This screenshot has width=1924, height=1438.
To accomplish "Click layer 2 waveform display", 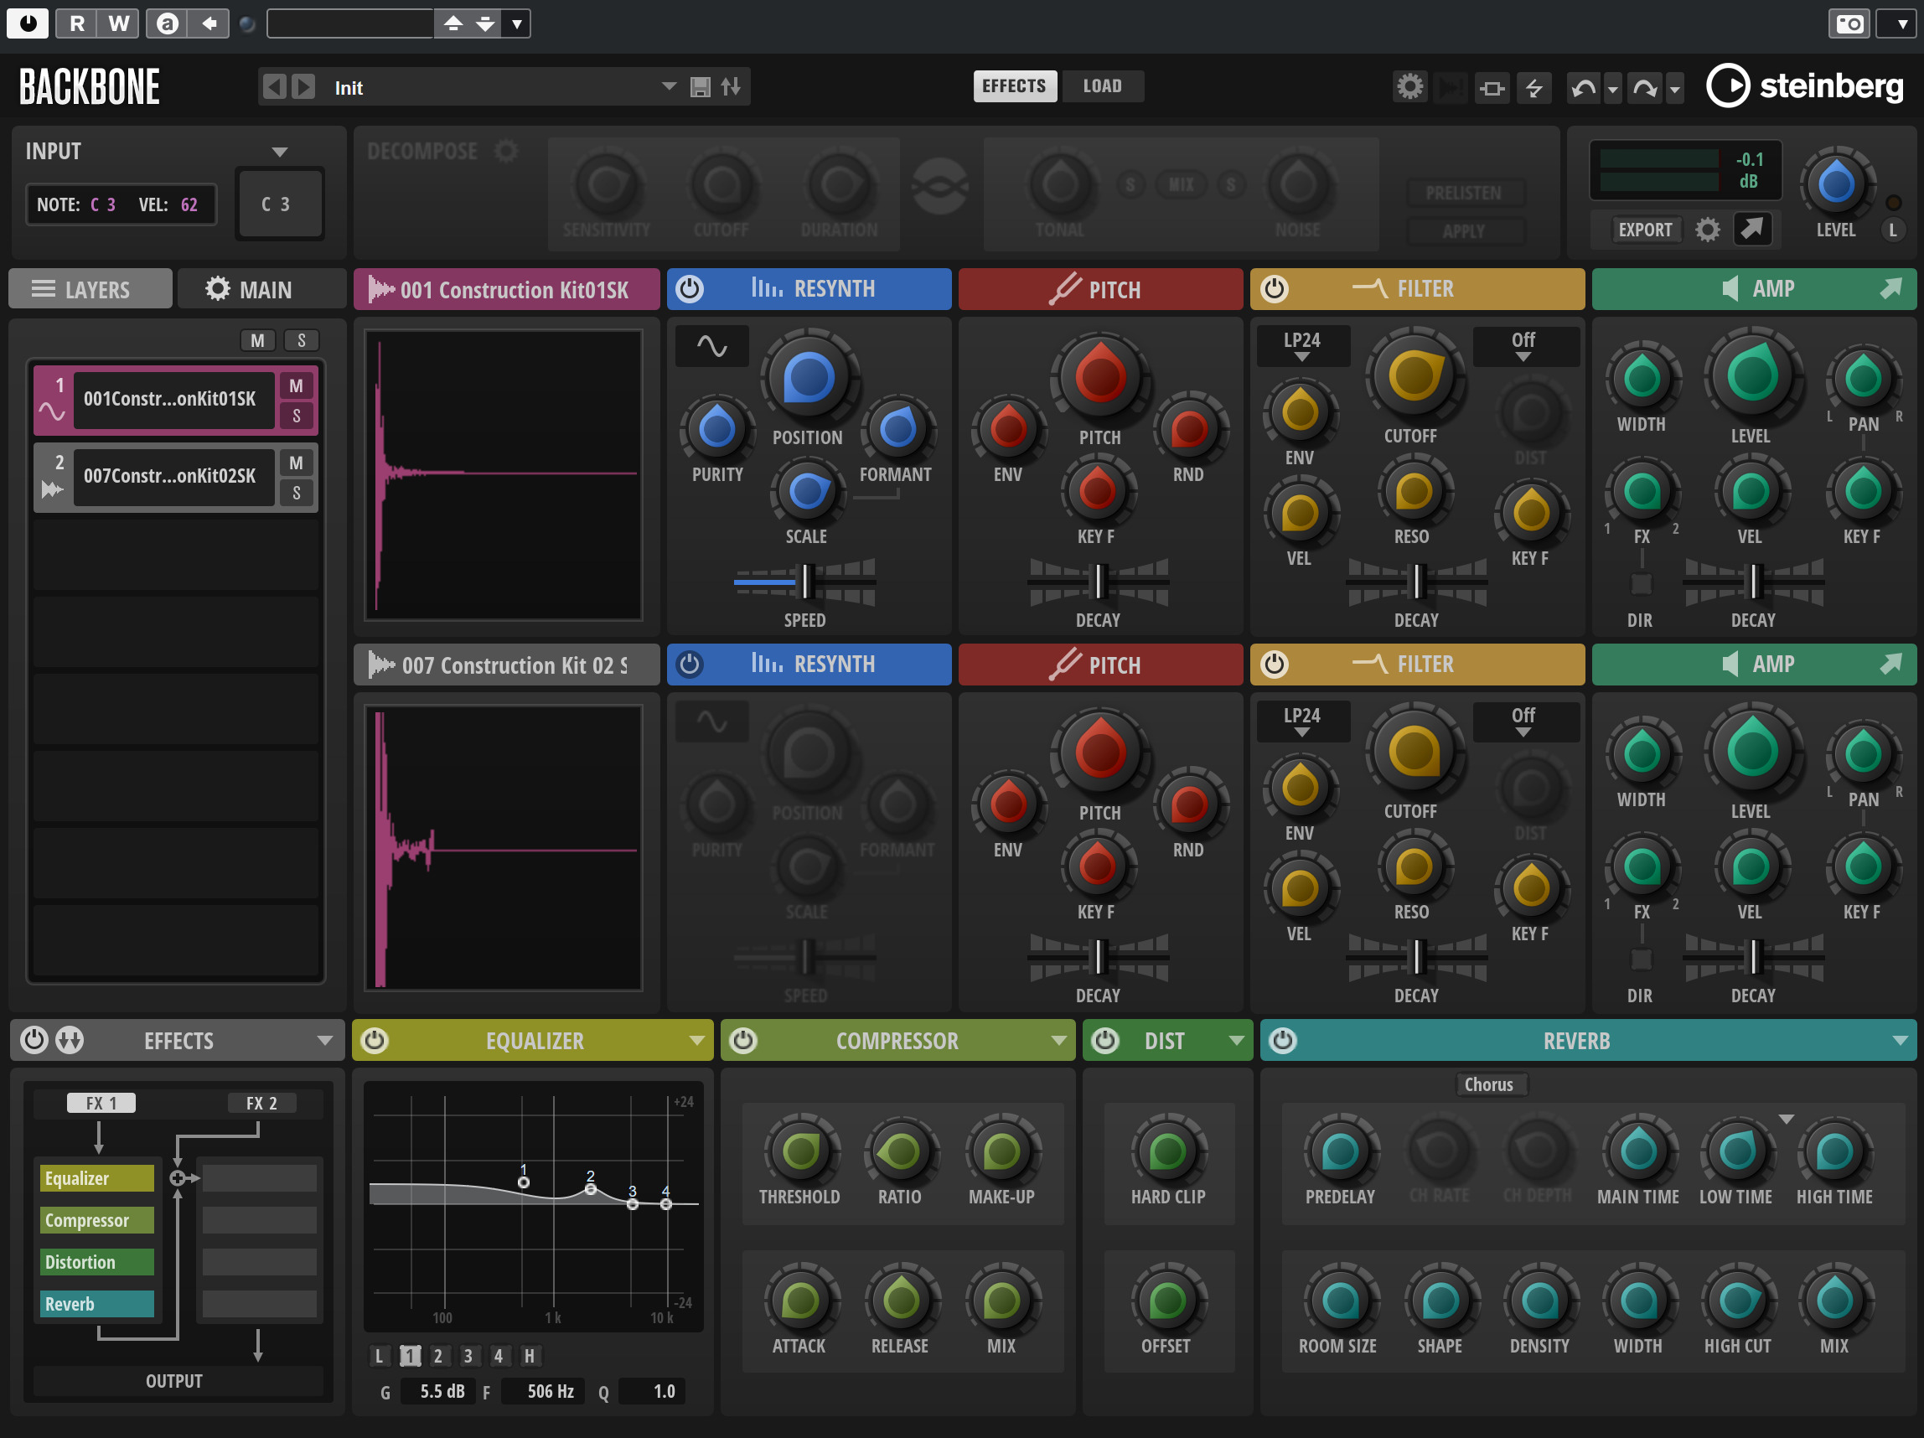I will click(504, 848).
